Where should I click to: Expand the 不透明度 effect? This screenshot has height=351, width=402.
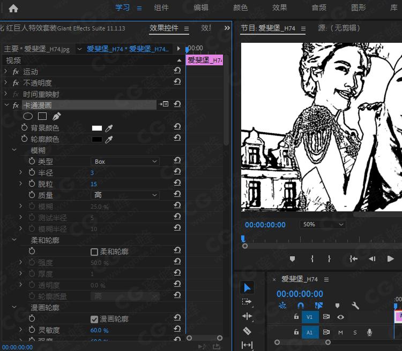click(x=6, y=82)
